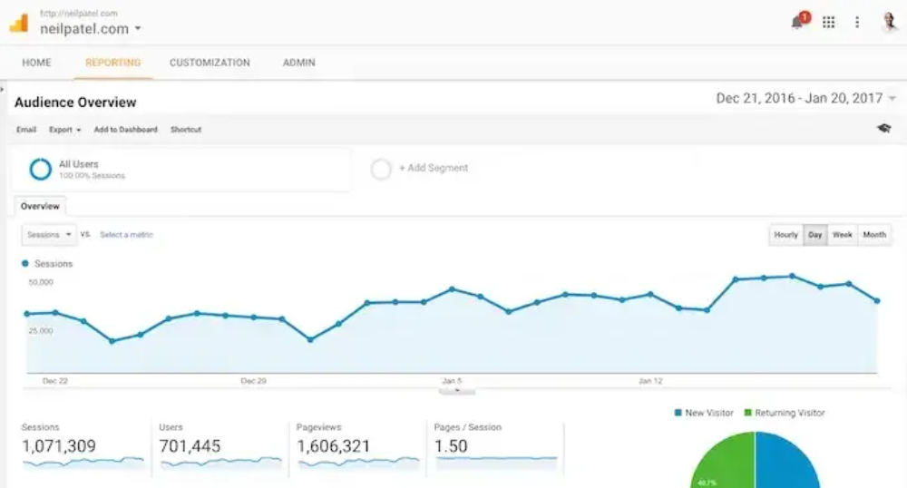Click the All Users segment circle icon

pyautogui.click(x=41, y=169)
